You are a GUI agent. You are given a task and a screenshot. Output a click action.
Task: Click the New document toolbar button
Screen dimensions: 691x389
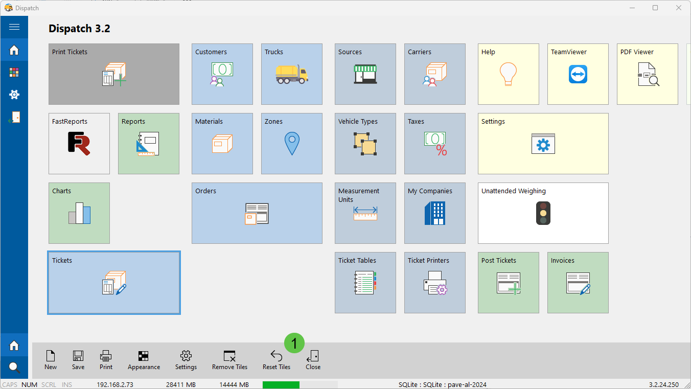pos(51,360)
